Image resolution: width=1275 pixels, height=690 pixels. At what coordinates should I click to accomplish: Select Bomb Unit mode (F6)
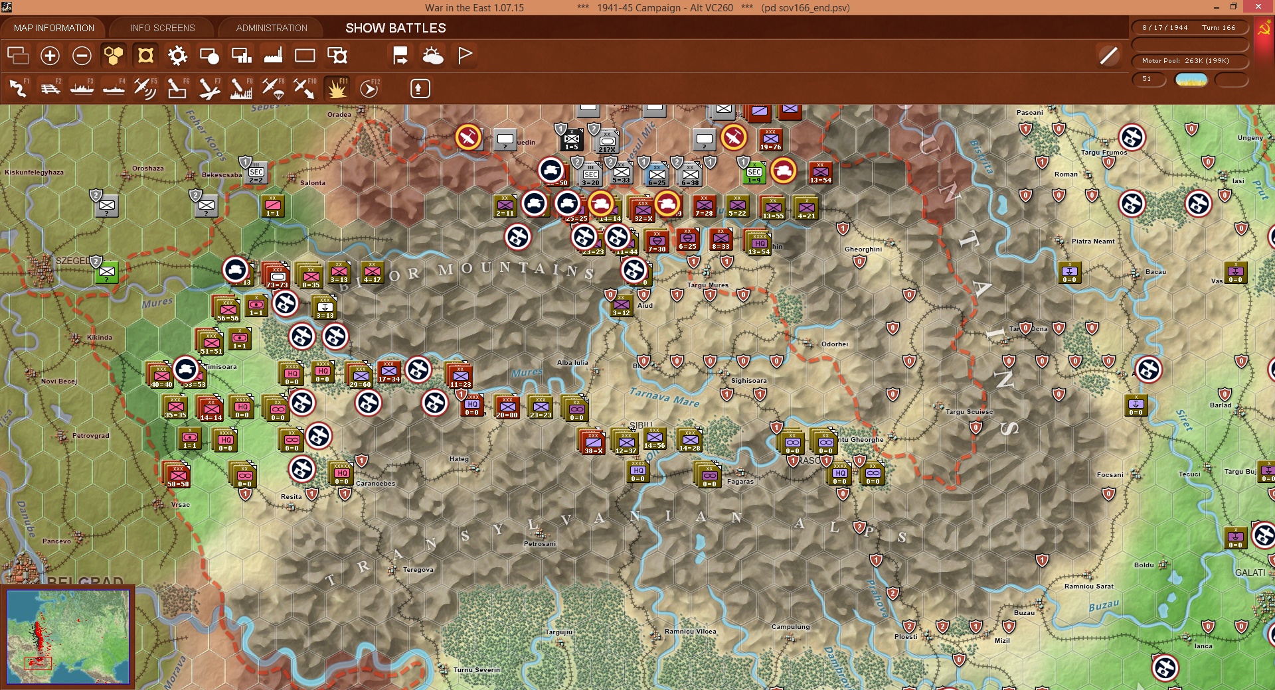pos(177,88)
